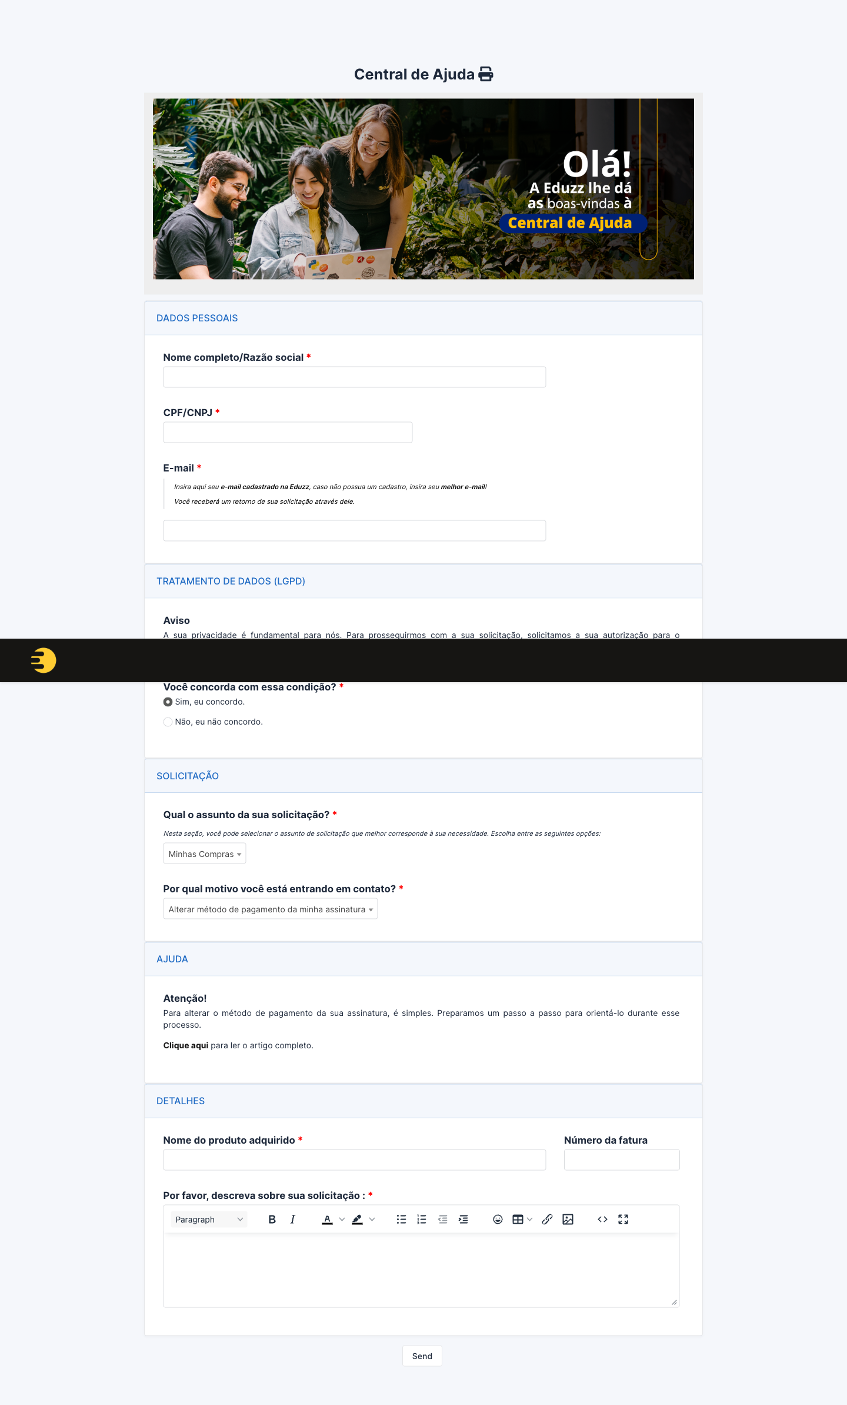Open the 'Alterar método de pagamento' reason dropdown
The width and height of the screenshot is (847, 1405).
pos(271,909)
